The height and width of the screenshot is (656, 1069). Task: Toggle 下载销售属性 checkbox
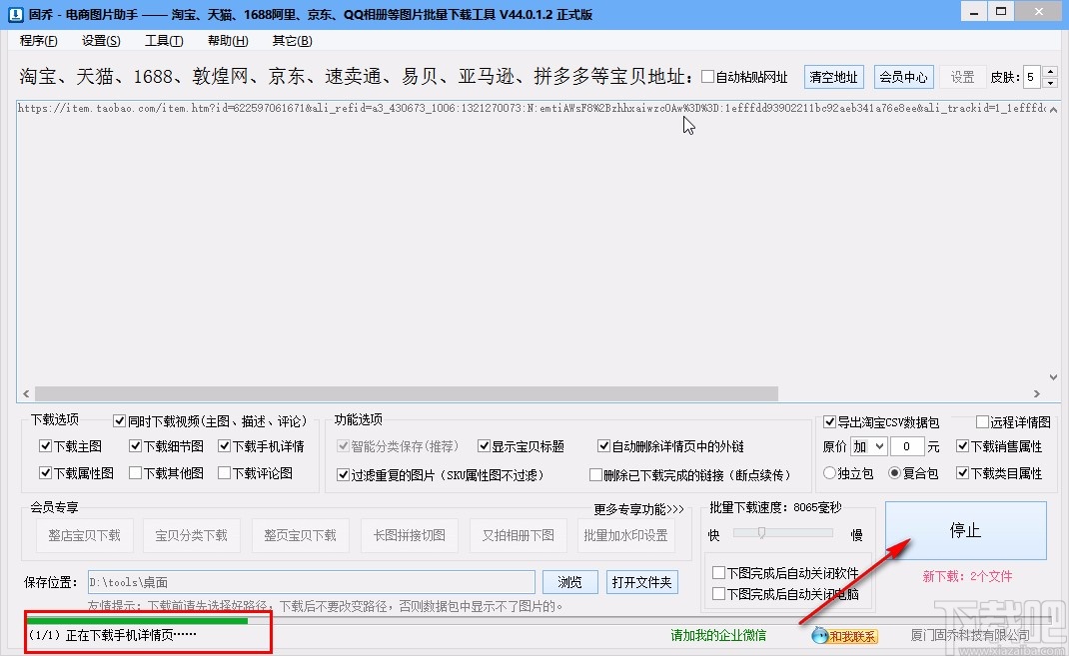(963, 447)
